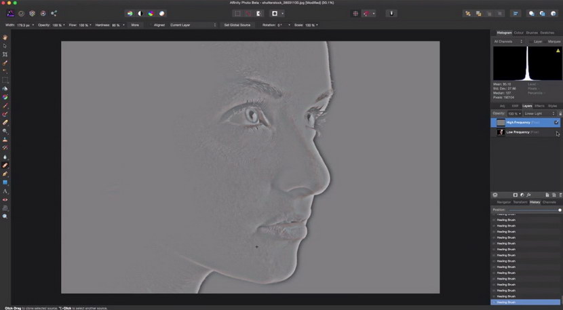563x310 pixels.
Task: Open the Flow value dropdown
Action: coord(90,25)
